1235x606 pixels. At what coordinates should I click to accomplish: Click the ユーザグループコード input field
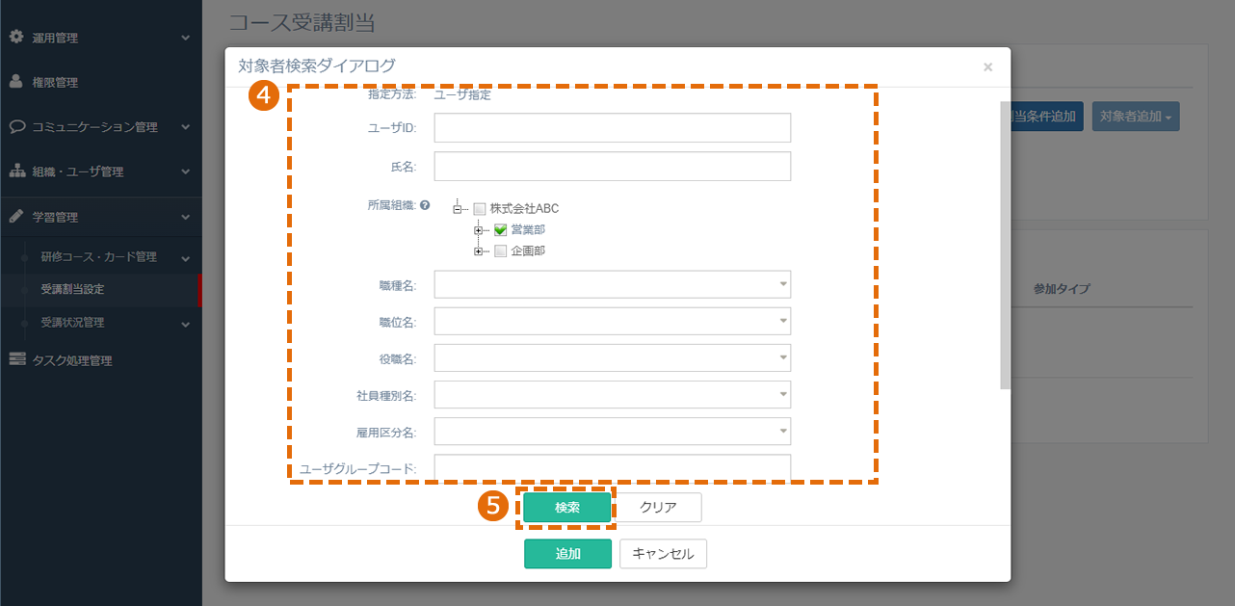613,467
